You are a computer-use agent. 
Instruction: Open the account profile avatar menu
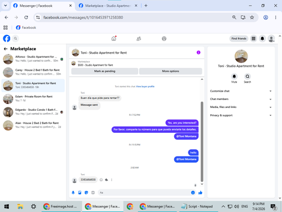tap(271, 38)
